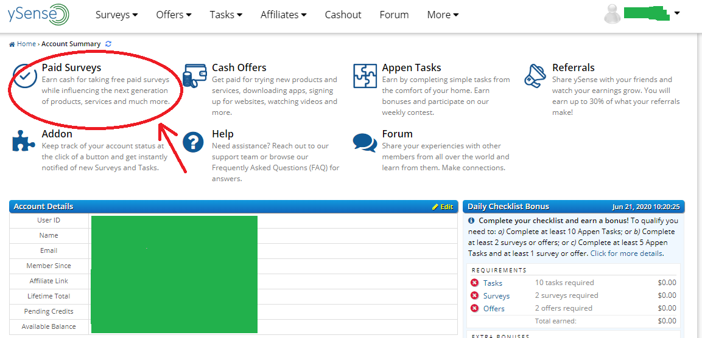Open the Paid Surveys checkmark icon
The height and width of the screenshot is (338, 702).
pyautogui.click(x=24, y=77)
